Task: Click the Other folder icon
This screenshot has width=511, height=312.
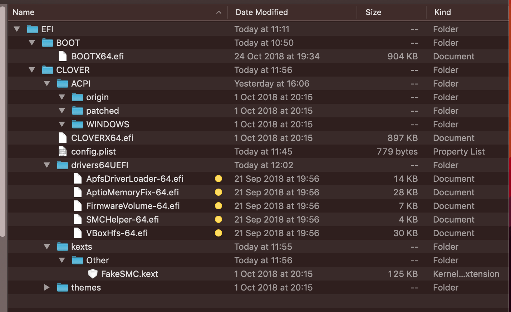Action: coord(78,260)
